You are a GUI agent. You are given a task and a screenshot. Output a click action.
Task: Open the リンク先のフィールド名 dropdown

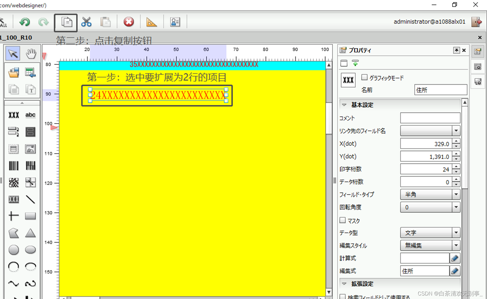[x=455, y=131]
